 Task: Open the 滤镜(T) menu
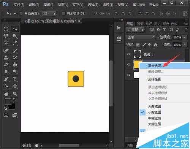pyautogui.click(x=108, y=5)
